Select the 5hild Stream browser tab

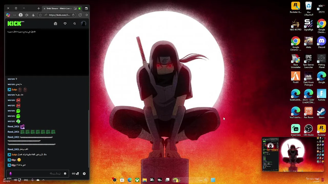62,8
